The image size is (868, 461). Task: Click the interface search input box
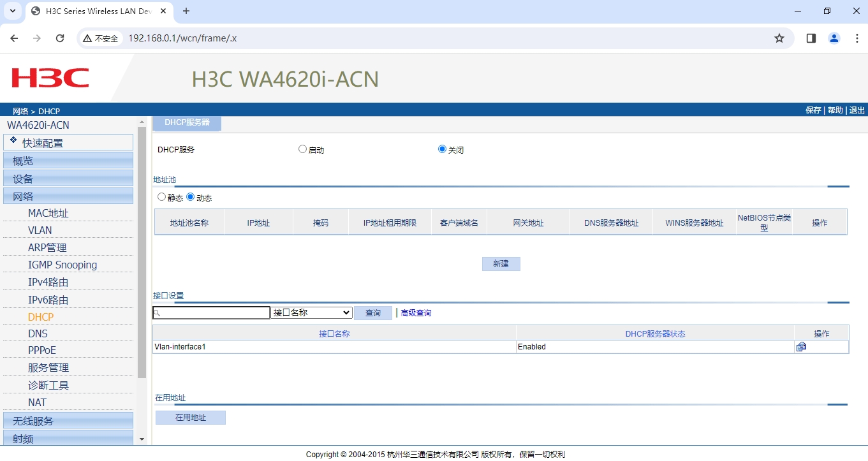pos(212,312)
